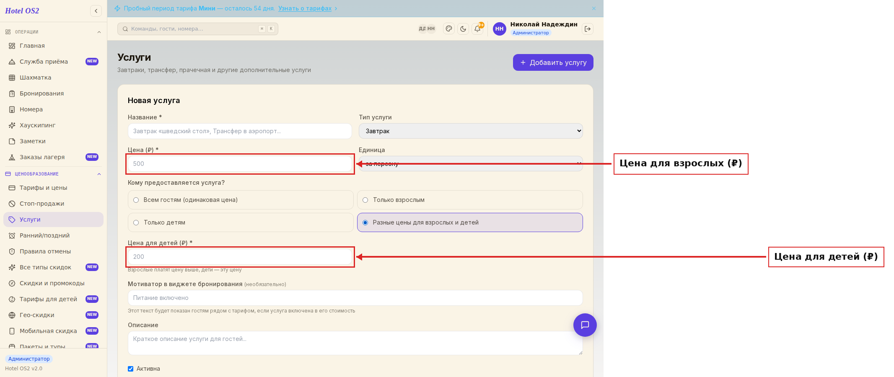
Task: Toggle dark mode moon icon
Action: pos(463,29)
